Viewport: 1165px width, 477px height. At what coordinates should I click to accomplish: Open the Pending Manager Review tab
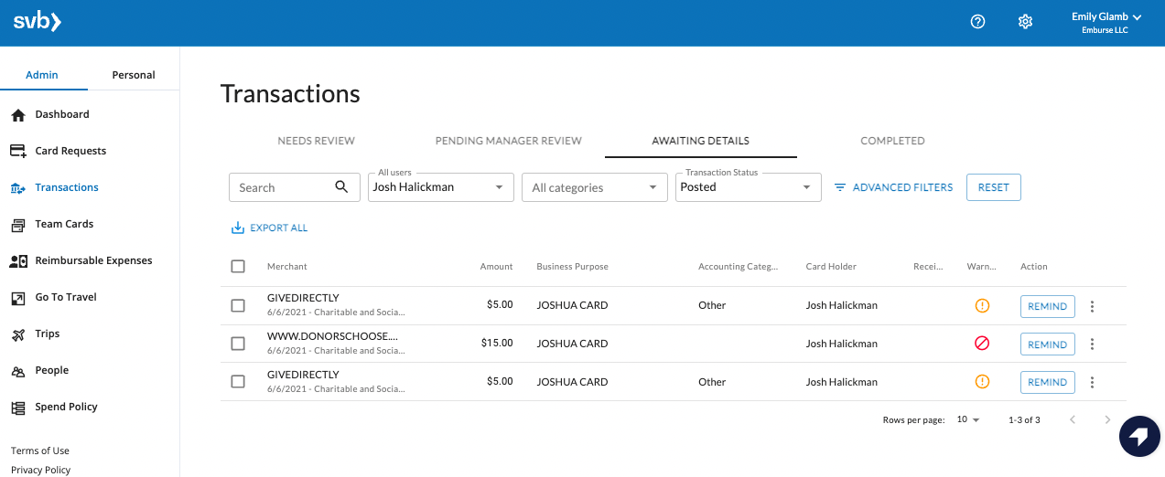(x=509, y=141)
